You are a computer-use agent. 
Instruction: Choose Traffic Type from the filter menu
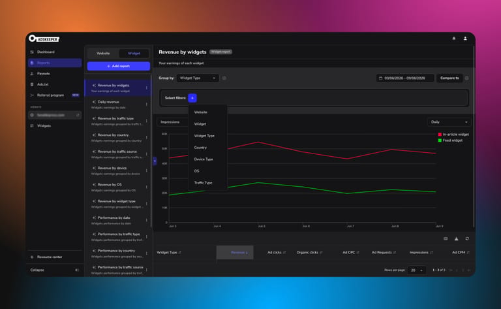(207, 183)
